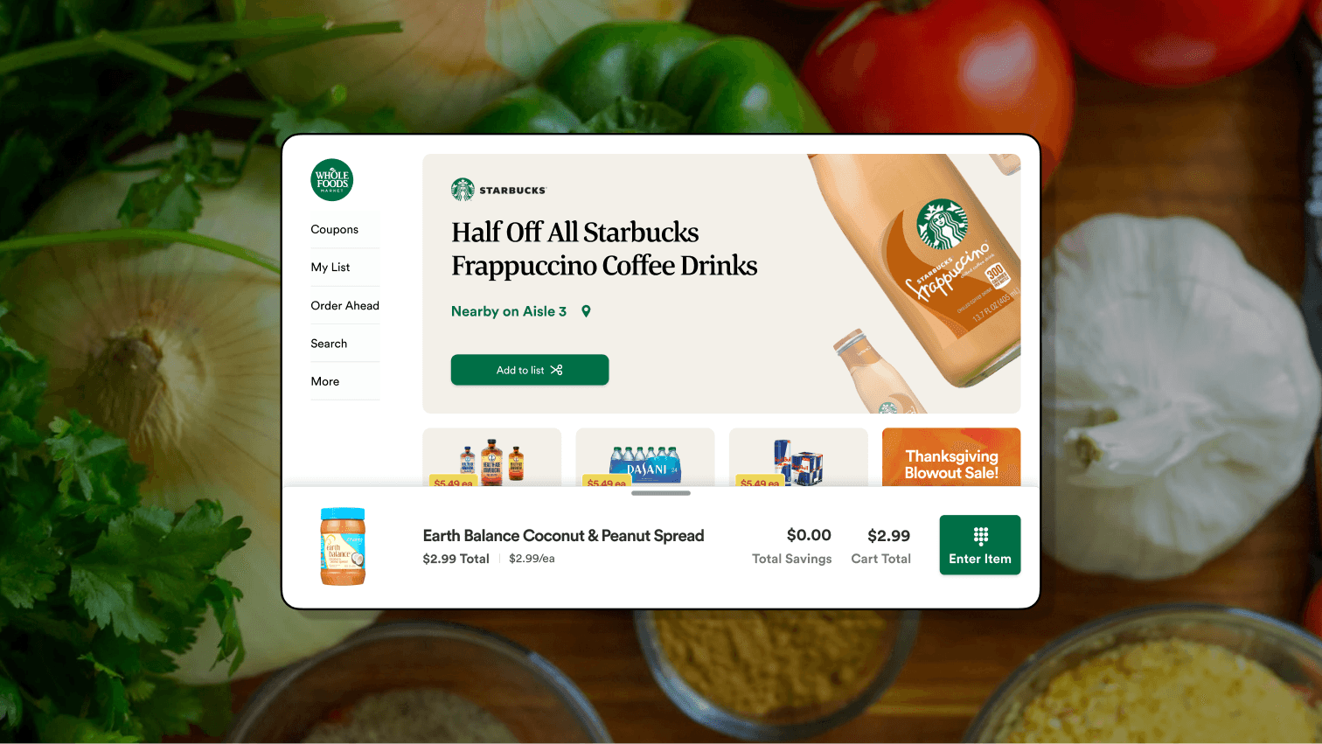
Task: Click the cart drawer handle bar
Action: tap(661, 493)
